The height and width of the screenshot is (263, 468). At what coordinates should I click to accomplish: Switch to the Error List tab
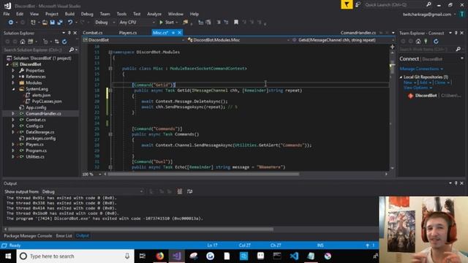pos(64,236)
